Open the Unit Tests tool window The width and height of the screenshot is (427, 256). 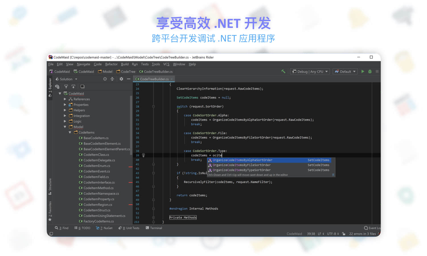(129, 228)
